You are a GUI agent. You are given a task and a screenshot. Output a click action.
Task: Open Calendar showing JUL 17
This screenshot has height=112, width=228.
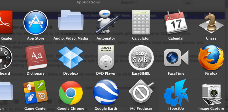(176, 22)
